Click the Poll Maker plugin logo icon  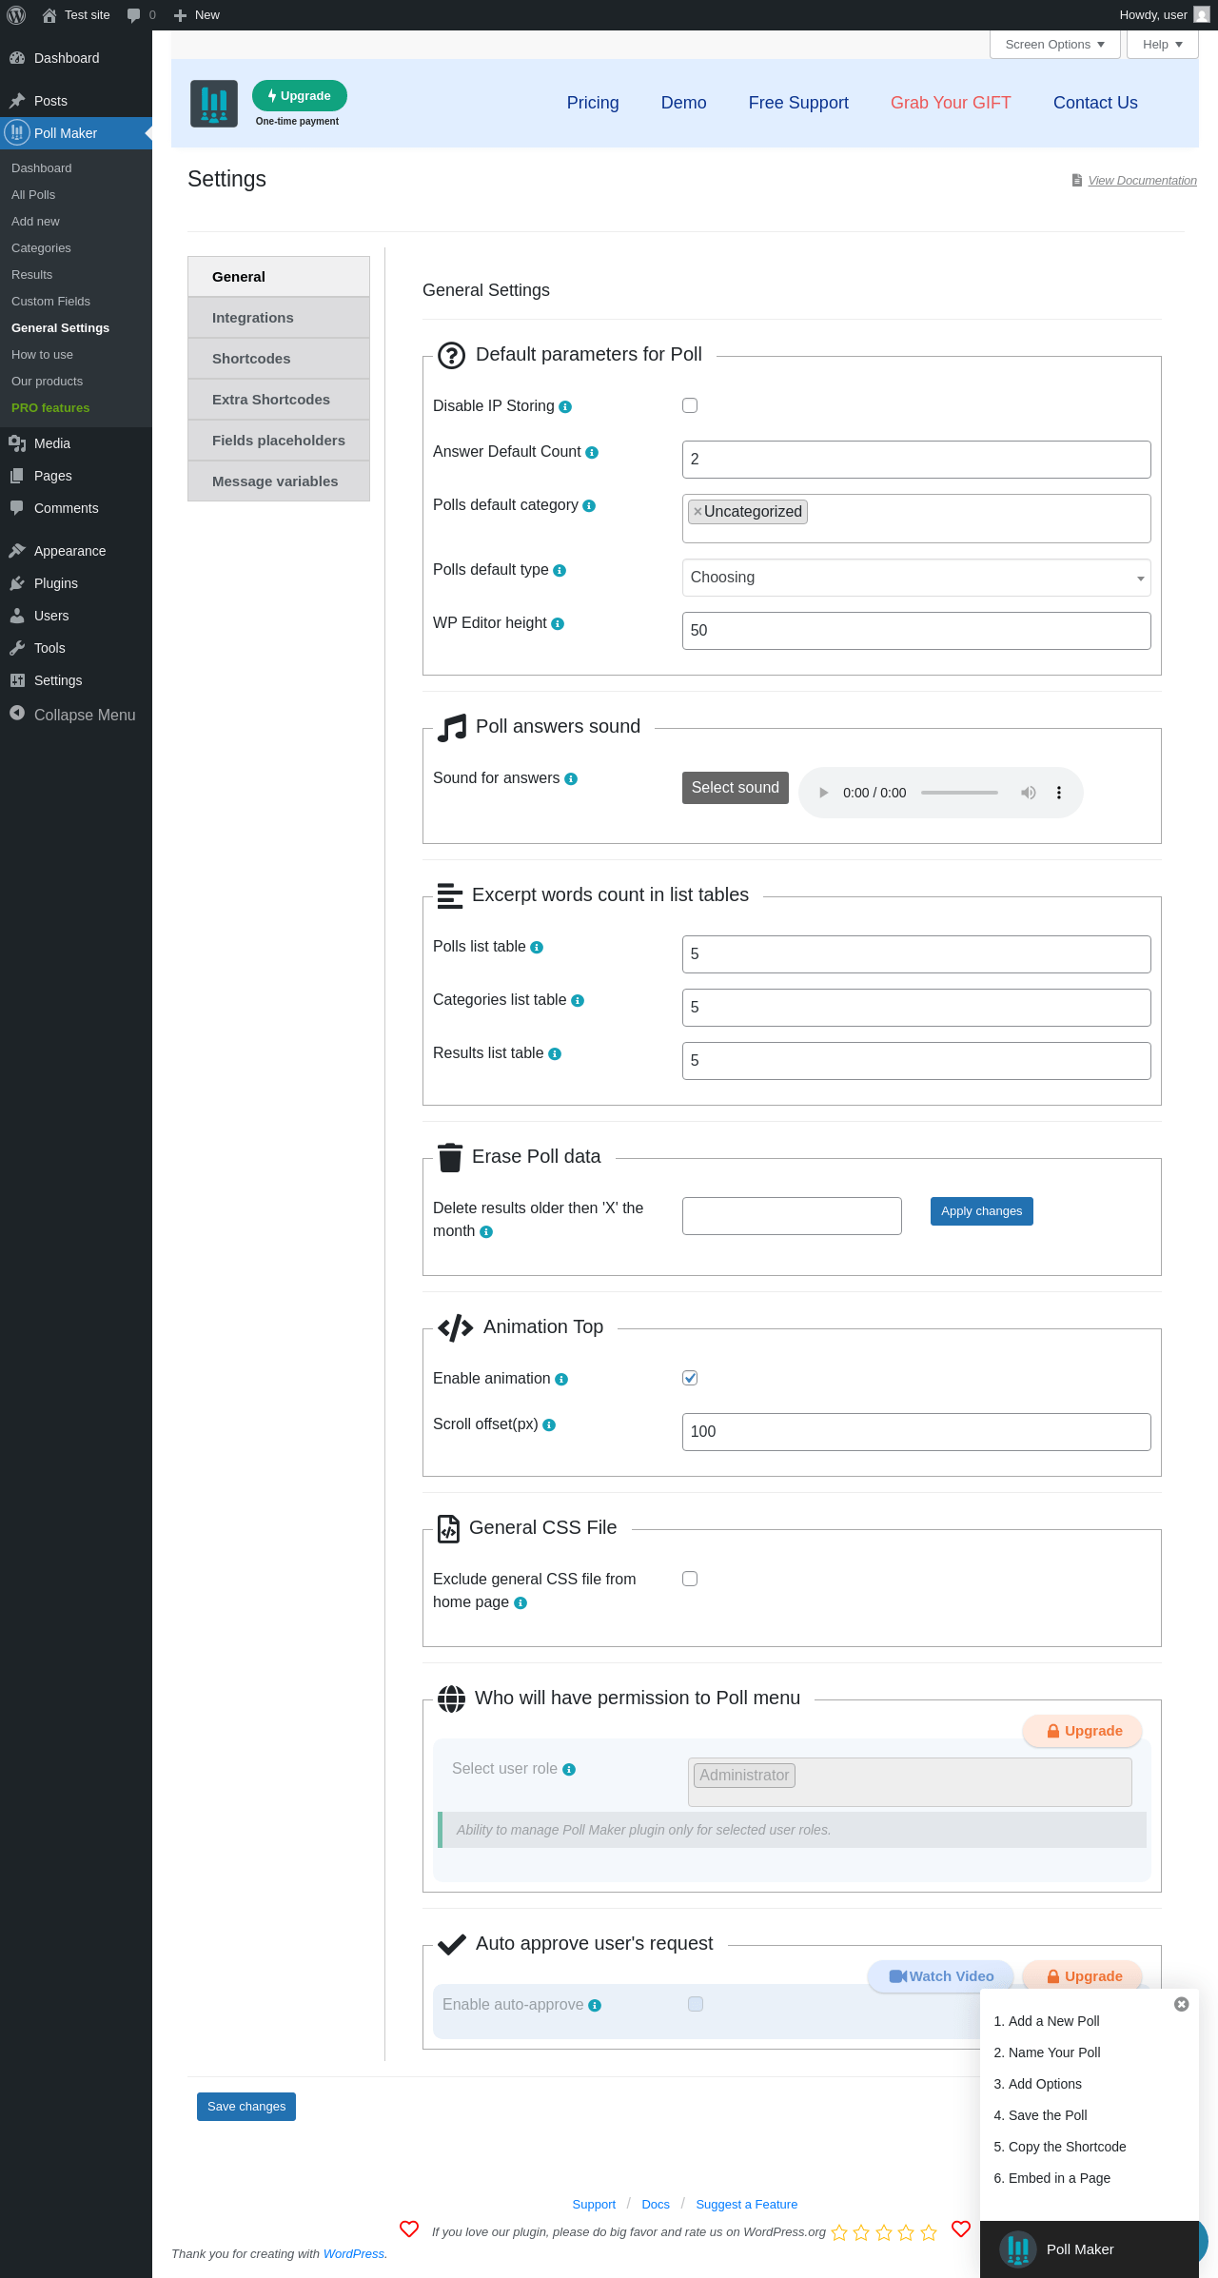pyautogui.click(x=214, y=104)
